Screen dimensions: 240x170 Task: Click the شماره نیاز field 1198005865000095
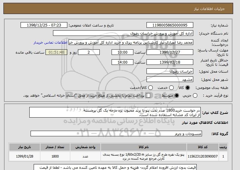[x=170, y=25]
